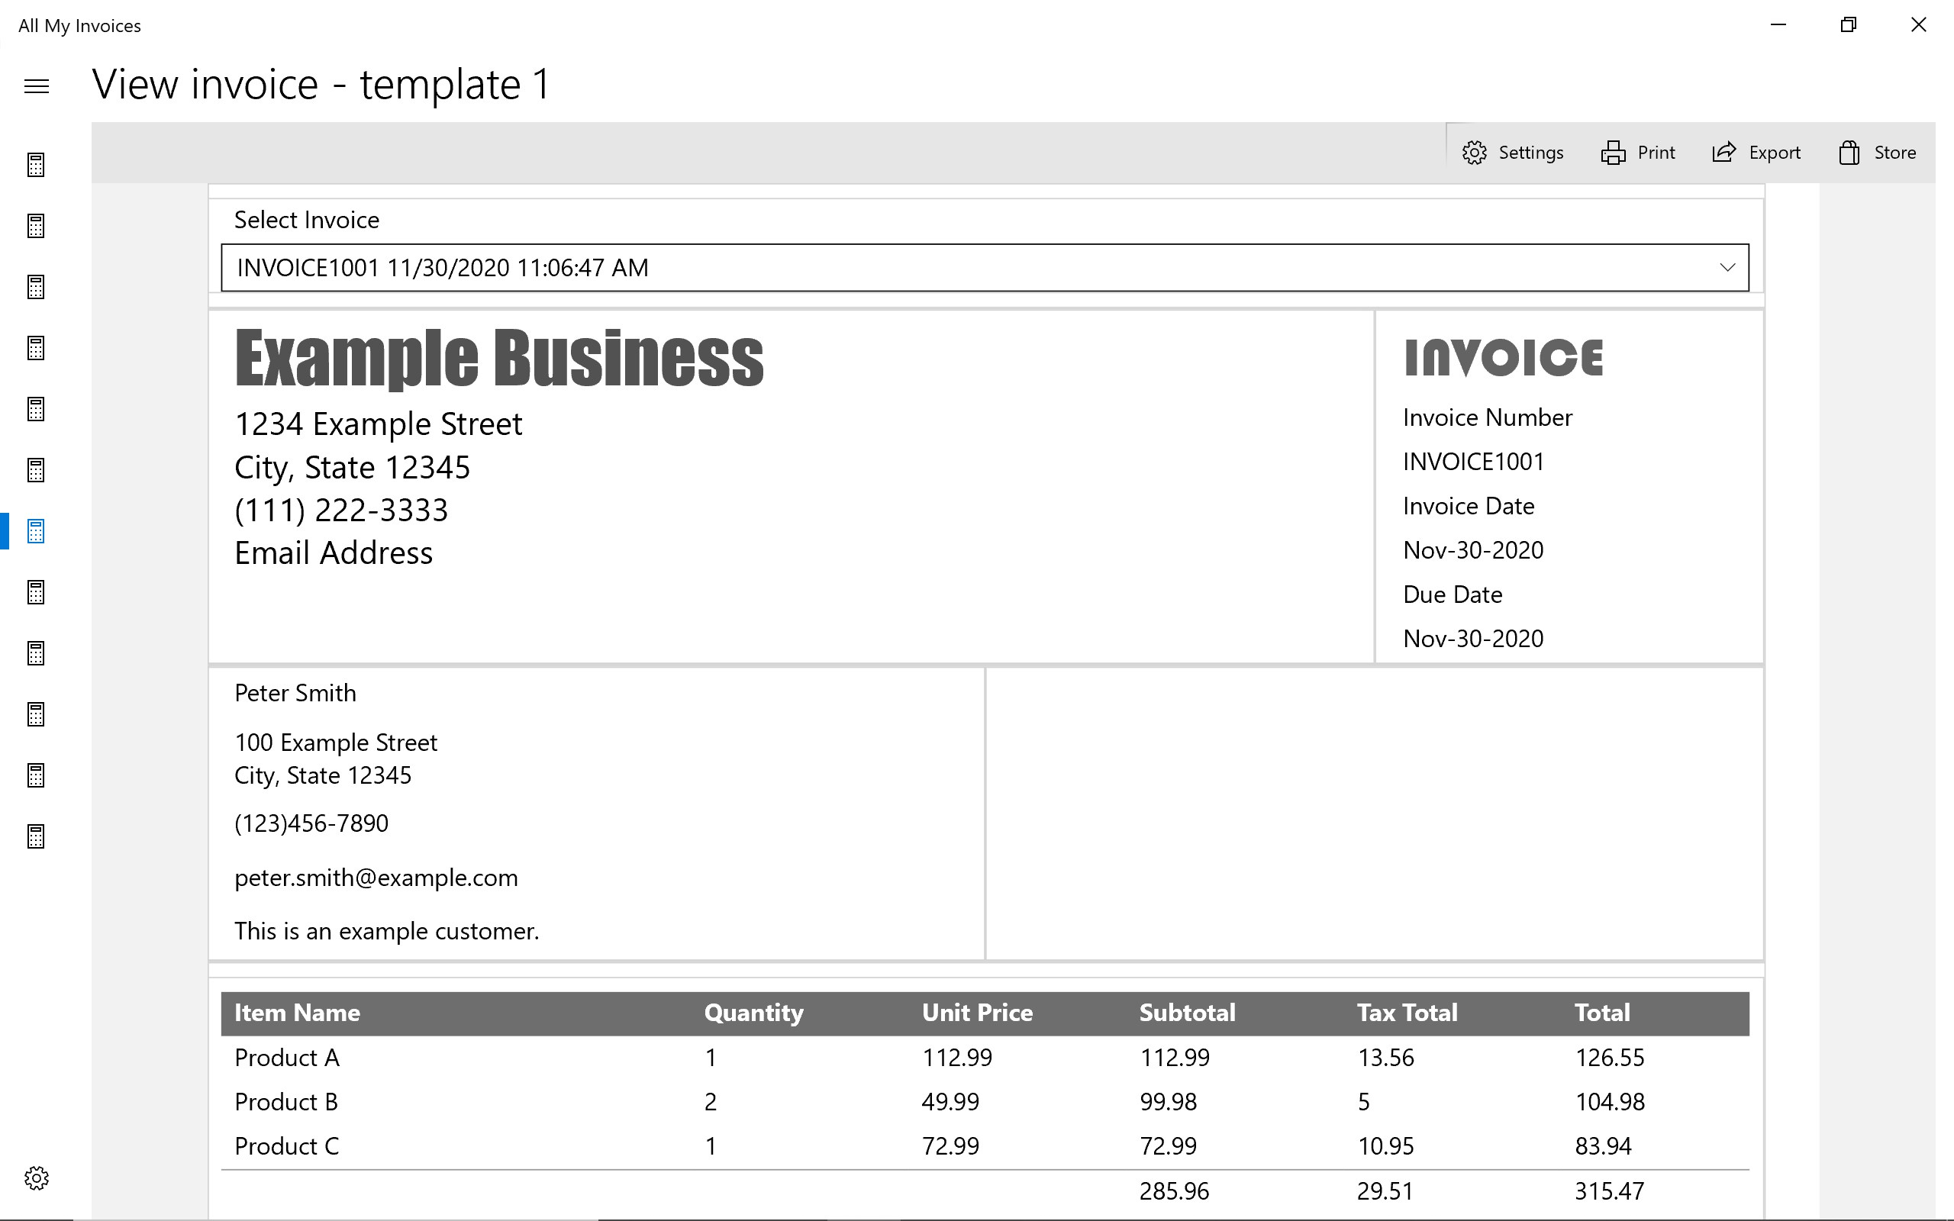Print the invoice using the Print icon
1954x1221 pixels.
(x=1614, y=152)
